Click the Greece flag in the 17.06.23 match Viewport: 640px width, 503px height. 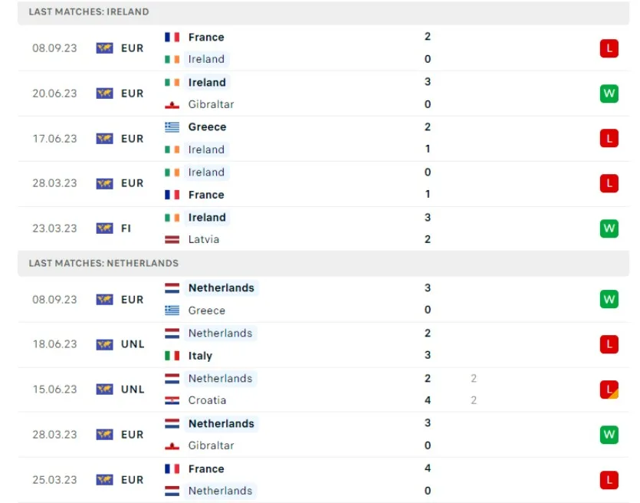172,127
